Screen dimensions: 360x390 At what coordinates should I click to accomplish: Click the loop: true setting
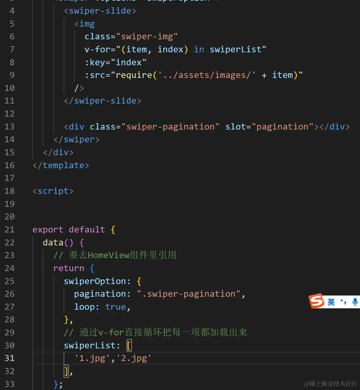coord(102,307)
